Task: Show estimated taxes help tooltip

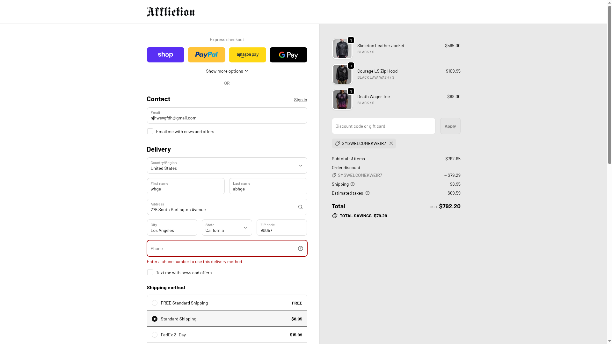Action: click(x=368, y=193)
